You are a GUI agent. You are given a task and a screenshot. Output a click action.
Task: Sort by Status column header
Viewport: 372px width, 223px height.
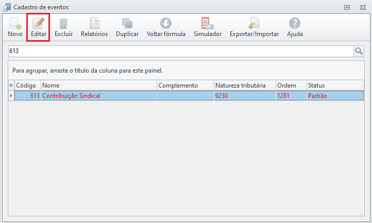pos(335,85)
